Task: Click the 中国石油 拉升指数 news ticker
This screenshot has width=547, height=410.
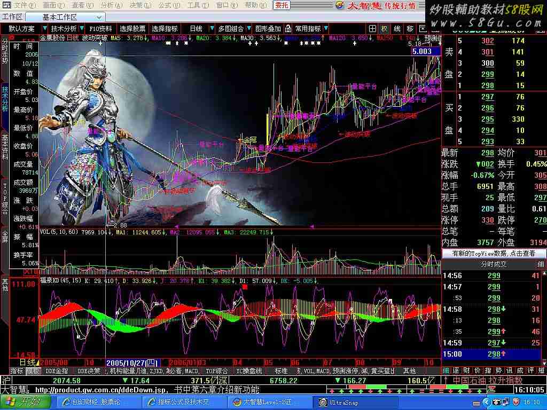Action: (487, 380)
